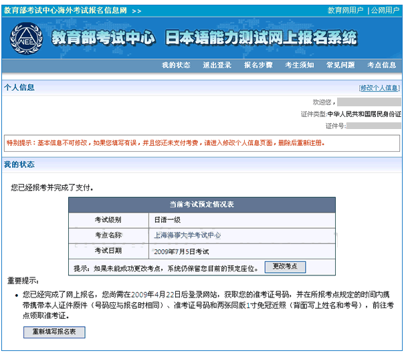Click the red 特别提示 notice text
The width and height of the screenshot is (408, 355).
[x=165, y=143]
